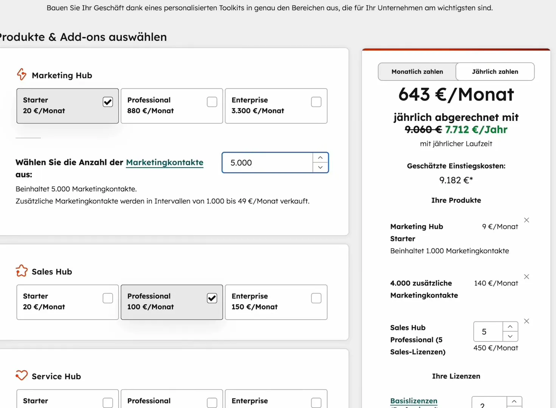Click the 140 €/Monat contacts price
The image size is (556, 408).
(x=496, y=283)
